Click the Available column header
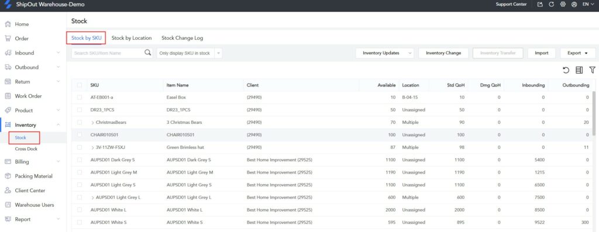 pos(386,85)
